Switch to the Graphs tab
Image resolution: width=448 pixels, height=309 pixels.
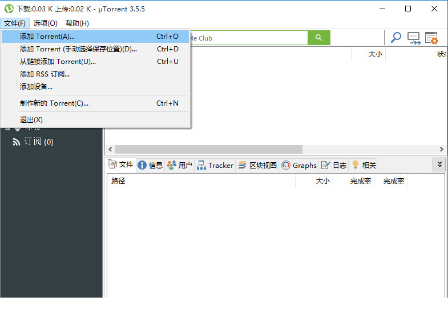(x=299, y=165)
